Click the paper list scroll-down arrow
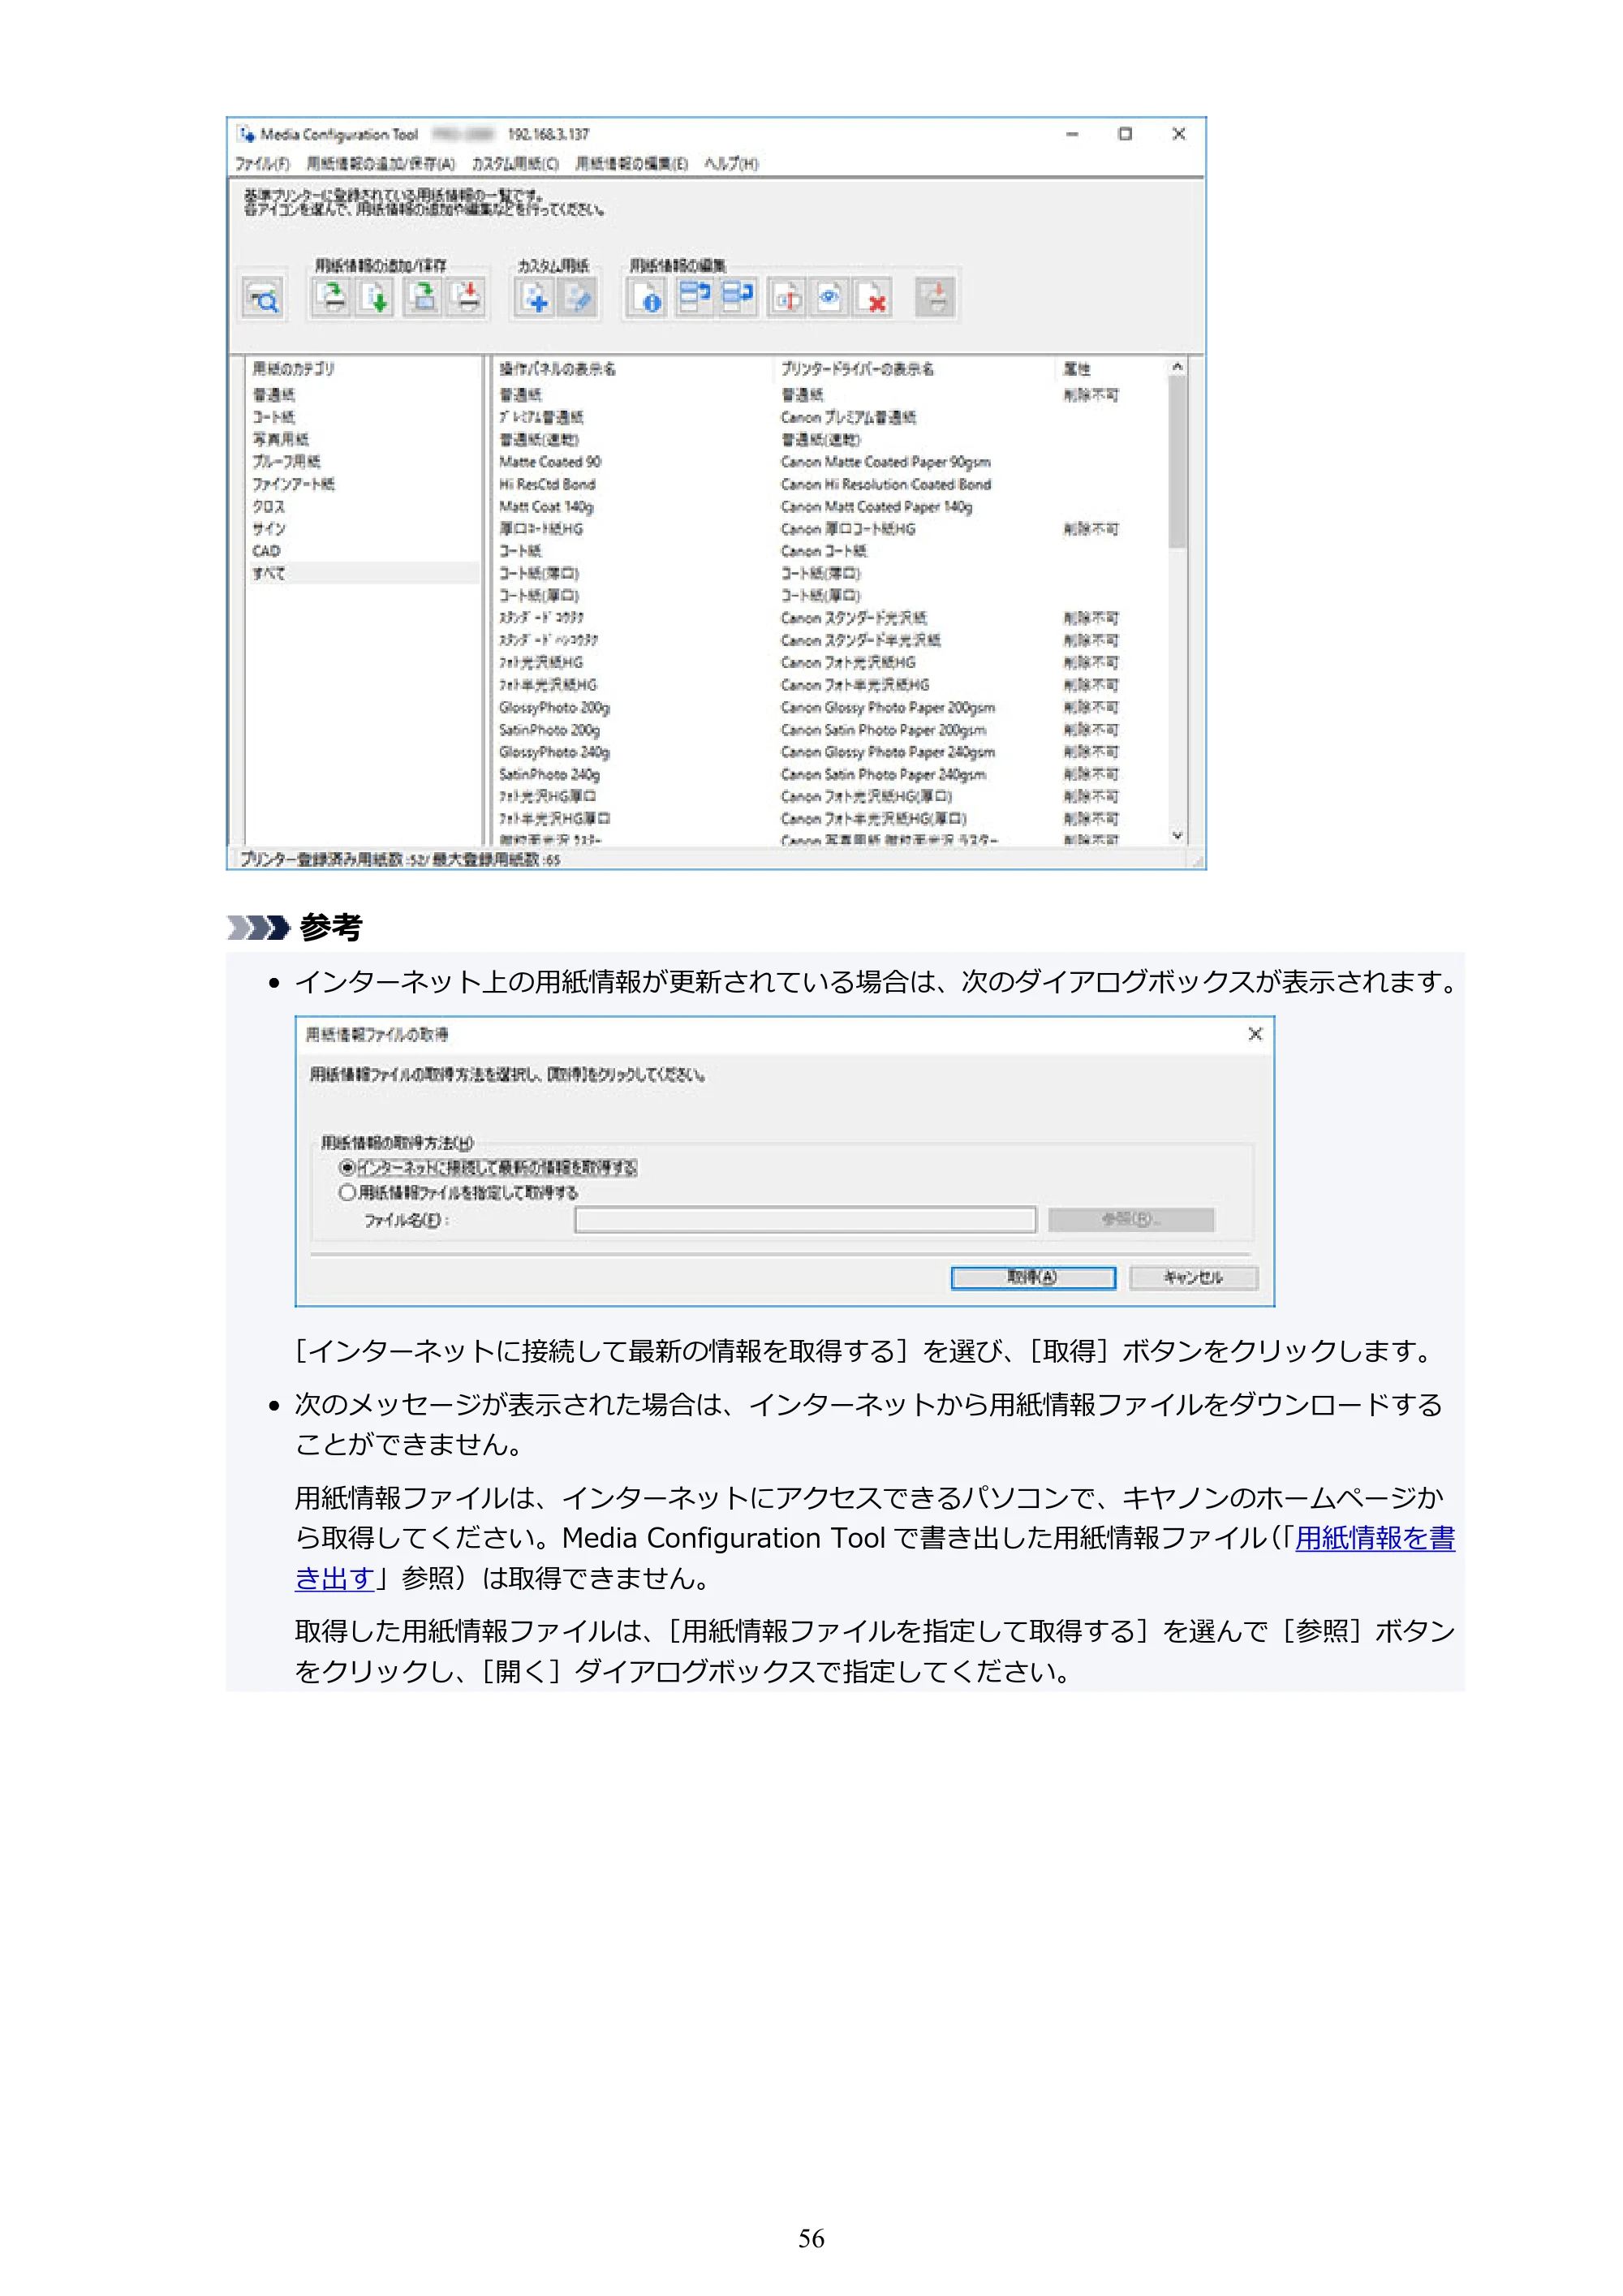 coord(1177,835)
